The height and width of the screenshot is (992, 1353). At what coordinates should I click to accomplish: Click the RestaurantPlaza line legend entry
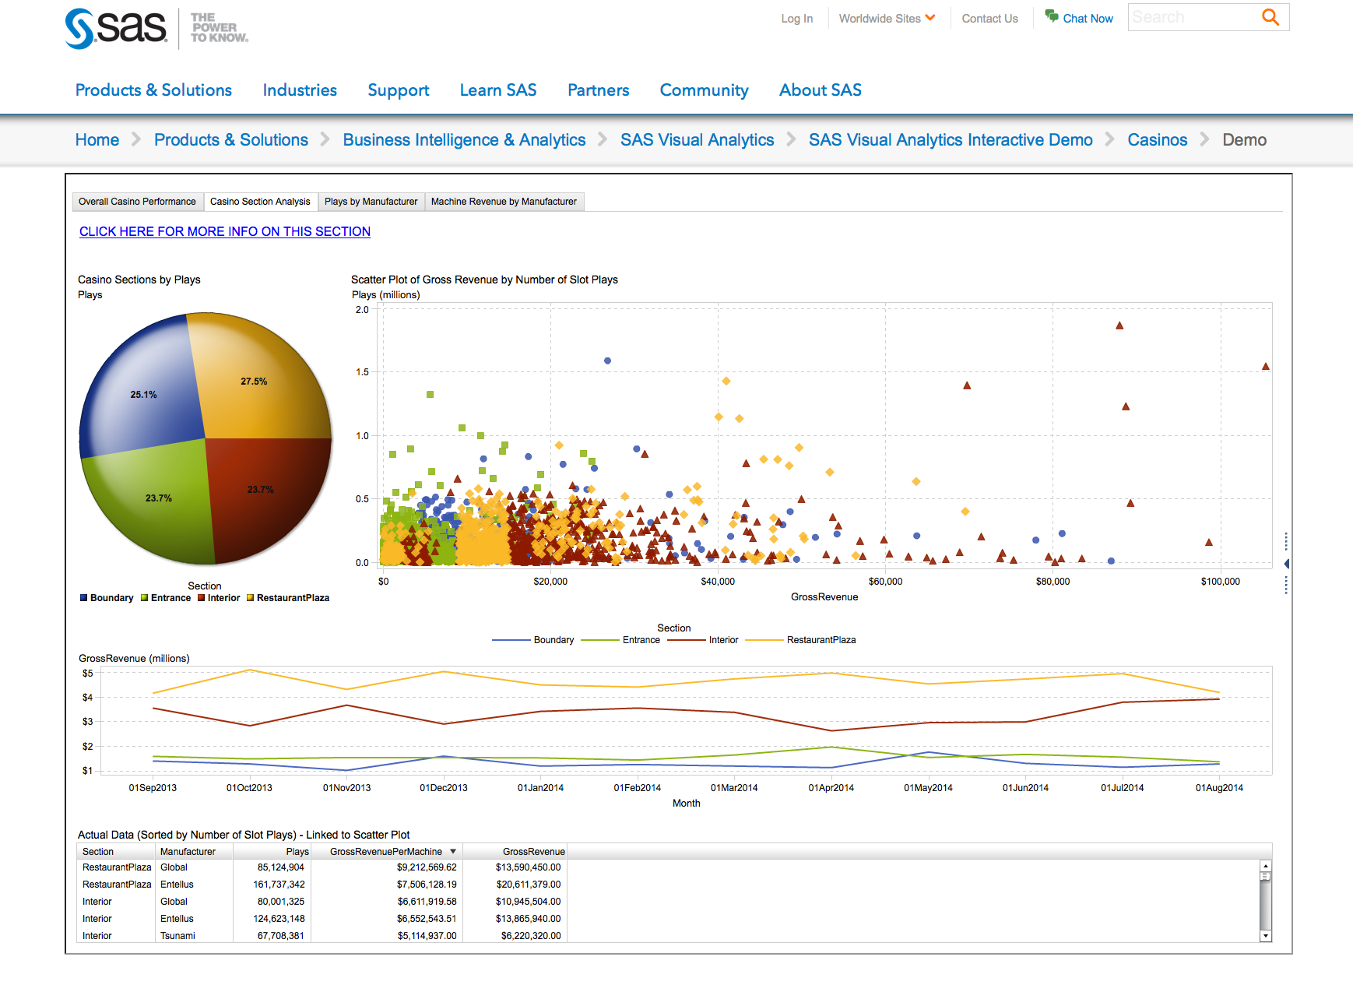point(800,640)
